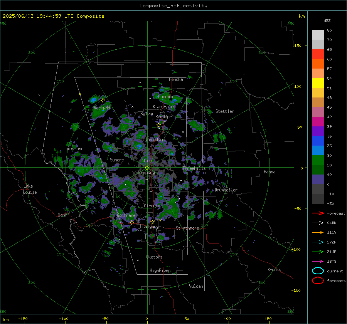
Task: Click the Calgary city label
Action: [x=150, y=227]
